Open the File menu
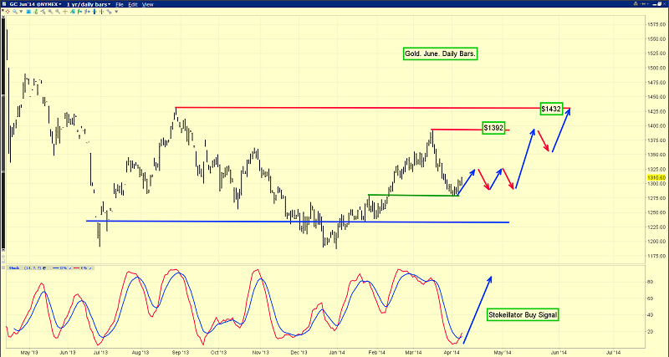Screen dimensions: 669x357 coord(120,4)
